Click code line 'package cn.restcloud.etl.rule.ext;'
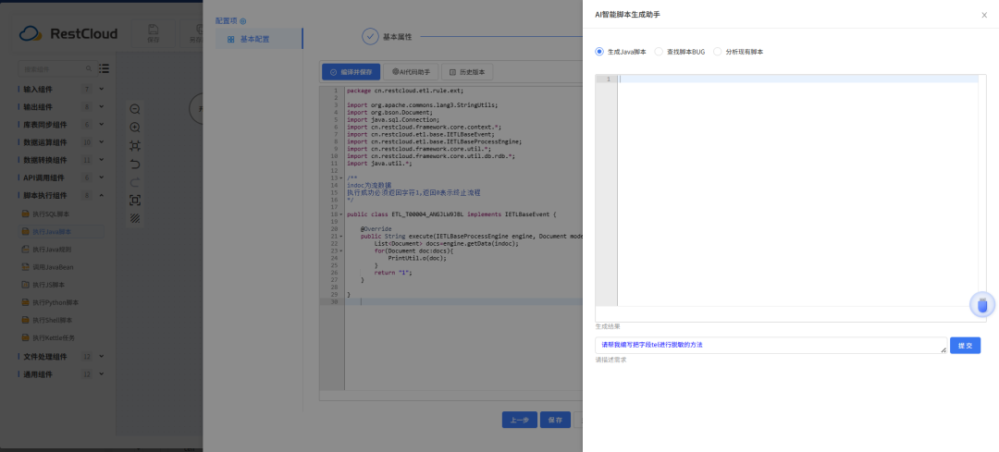The image size is (999, 452). point(405,91)
